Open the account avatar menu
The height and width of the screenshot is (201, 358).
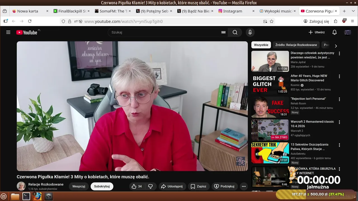(347, 32)
